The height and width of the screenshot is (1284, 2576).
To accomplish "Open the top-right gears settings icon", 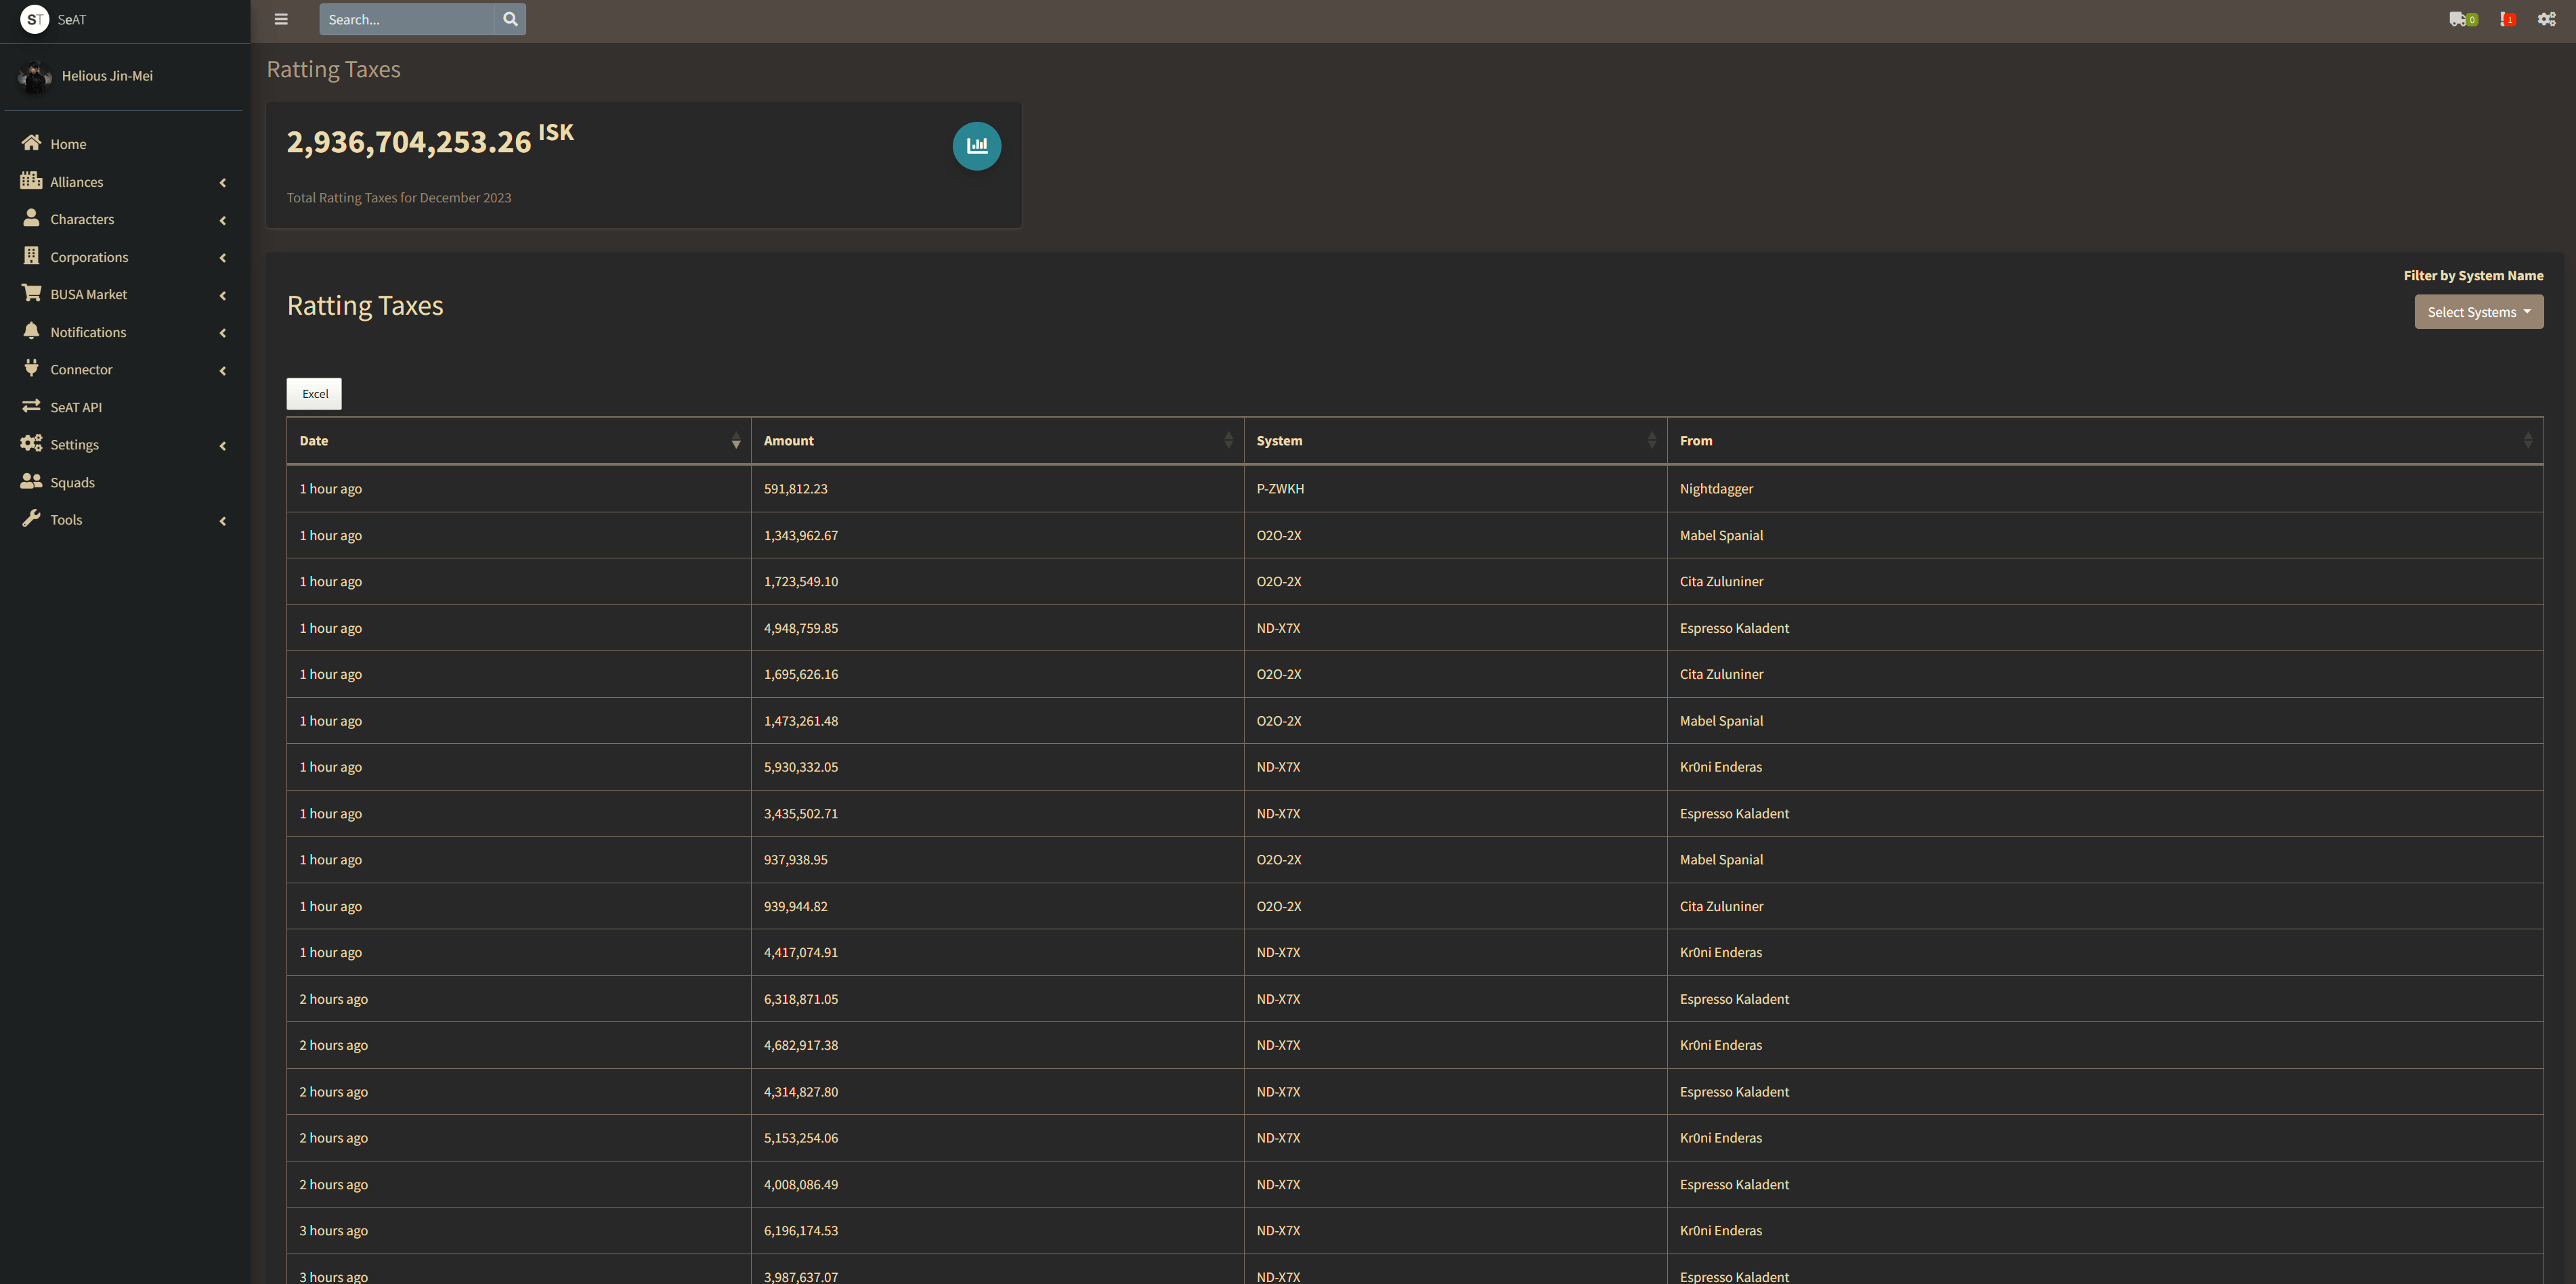I will [2546, 19].
